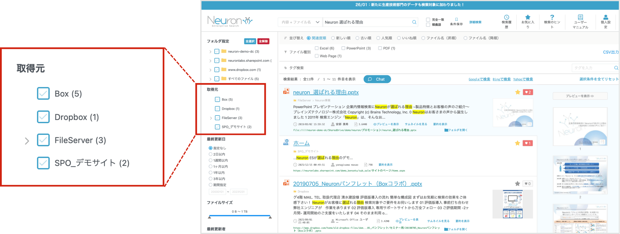Expand the すべてのファイル folder tree
The width and height of the screenshot is (620, 234).
coord(210,79)
